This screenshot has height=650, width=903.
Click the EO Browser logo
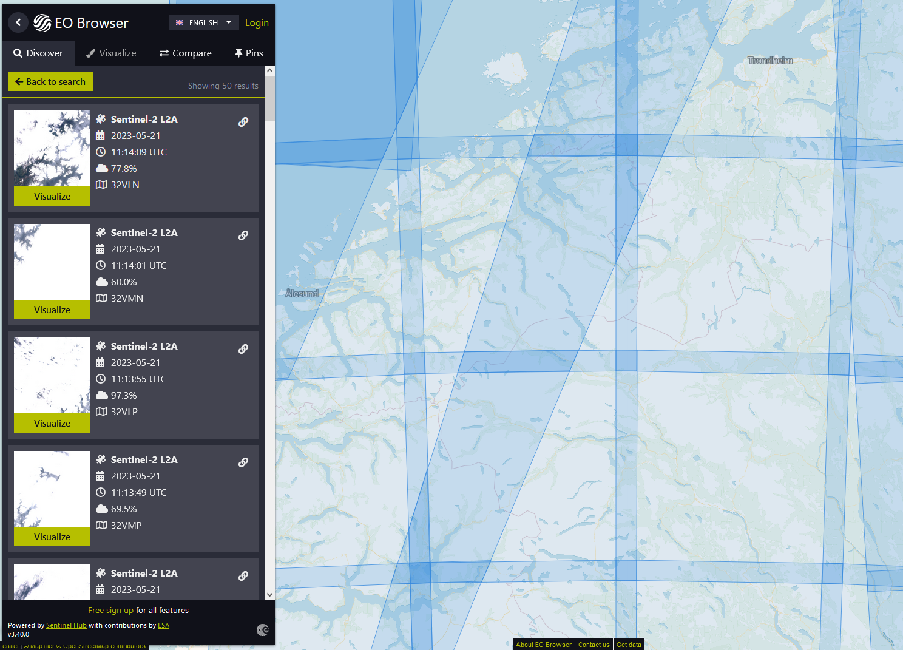pyautogui.click(x=81, y=23)
